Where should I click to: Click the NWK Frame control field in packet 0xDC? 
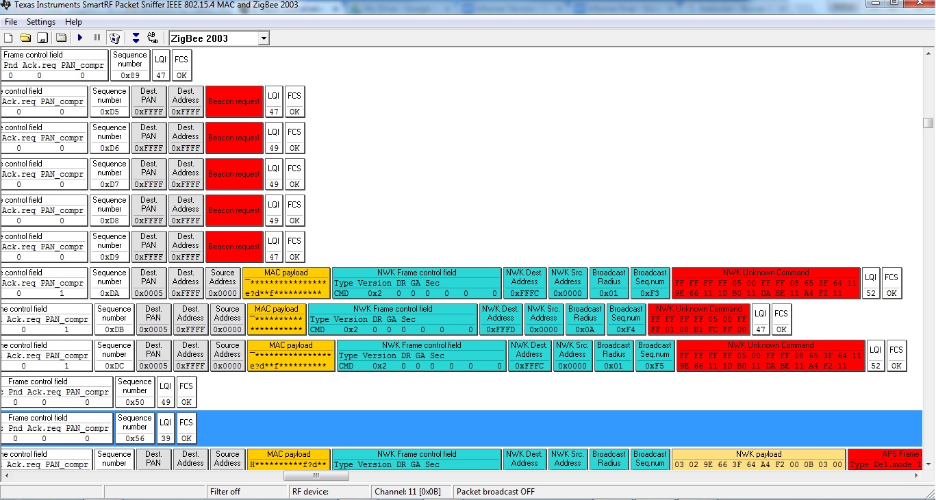(422, 355)
